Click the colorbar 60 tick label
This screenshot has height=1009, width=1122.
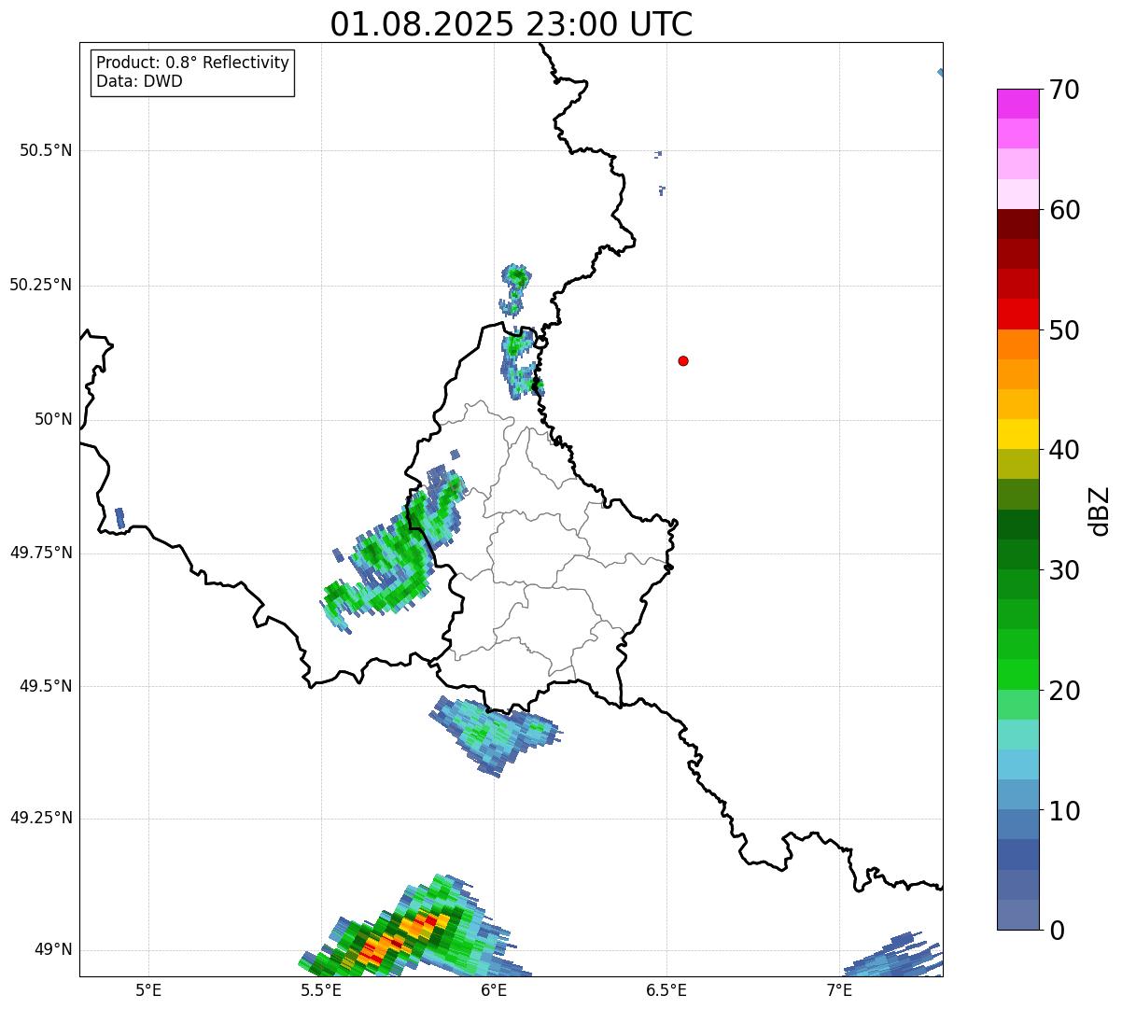[x=1064, y=210]
